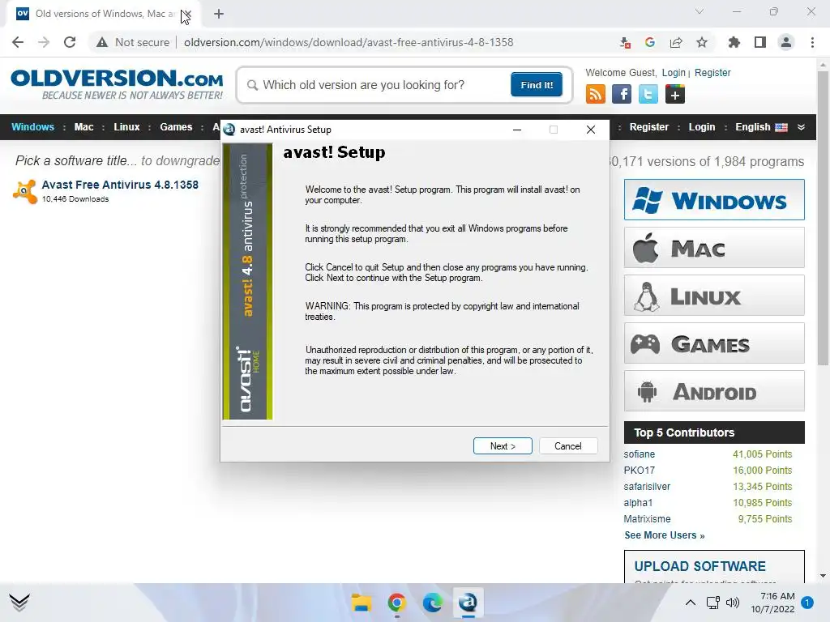Click the Google icon in address bar
This screenshot has width=830, height=622.
click(x=650, y=42)
